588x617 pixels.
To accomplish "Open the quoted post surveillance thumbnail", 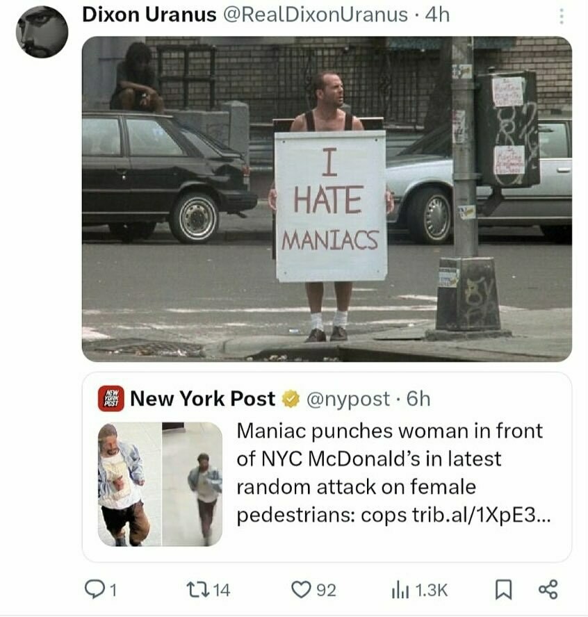I will click(x=160, y=484).
